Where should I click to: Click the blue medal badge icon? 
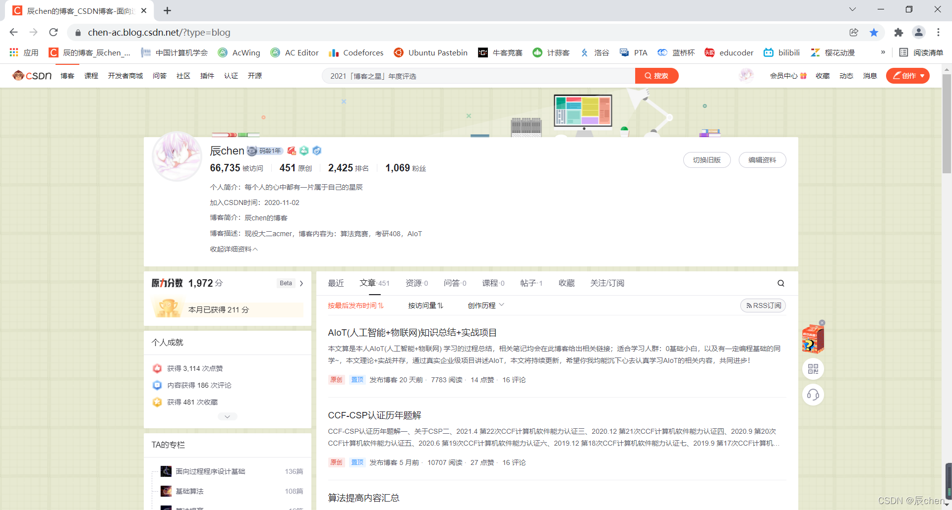[317, 151]
